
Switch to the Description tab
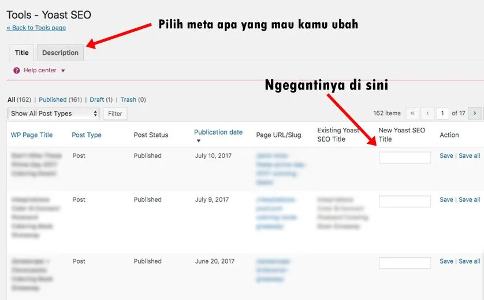click(x=60, y=53)
